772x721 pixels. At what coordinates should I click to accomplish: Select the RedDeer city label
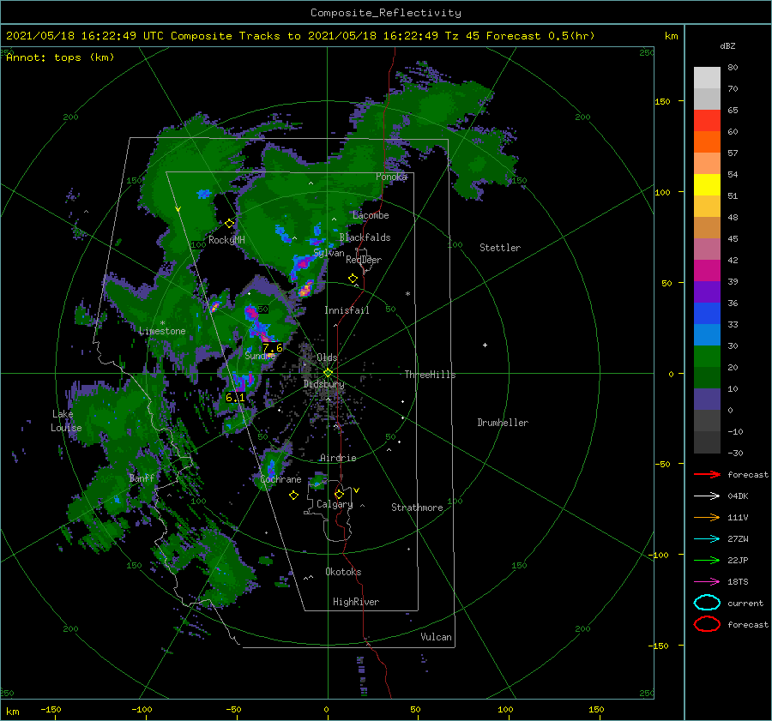coord(364,260)
